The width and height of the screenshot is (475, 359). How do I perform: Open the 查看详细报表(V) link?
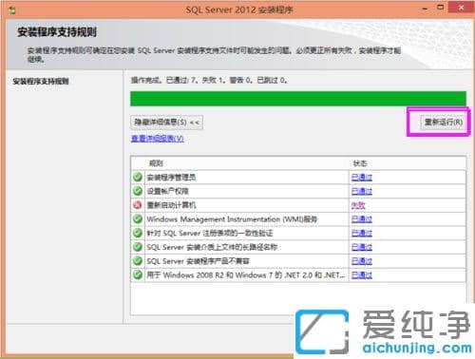pos(158,139)
